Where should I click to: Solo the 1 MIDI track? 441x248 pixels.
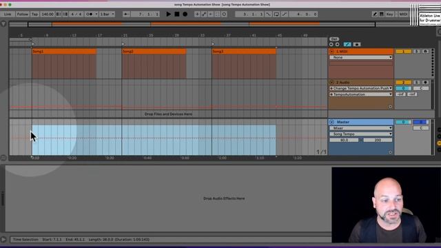(x=416, y=52)
